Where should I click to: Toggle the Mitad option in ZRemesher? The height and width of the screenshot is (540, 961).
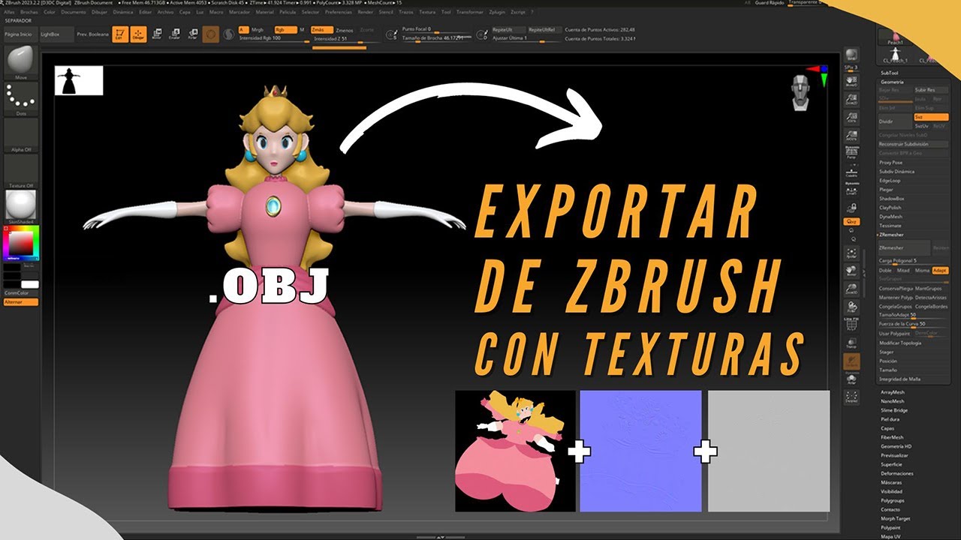click(903, 270)
